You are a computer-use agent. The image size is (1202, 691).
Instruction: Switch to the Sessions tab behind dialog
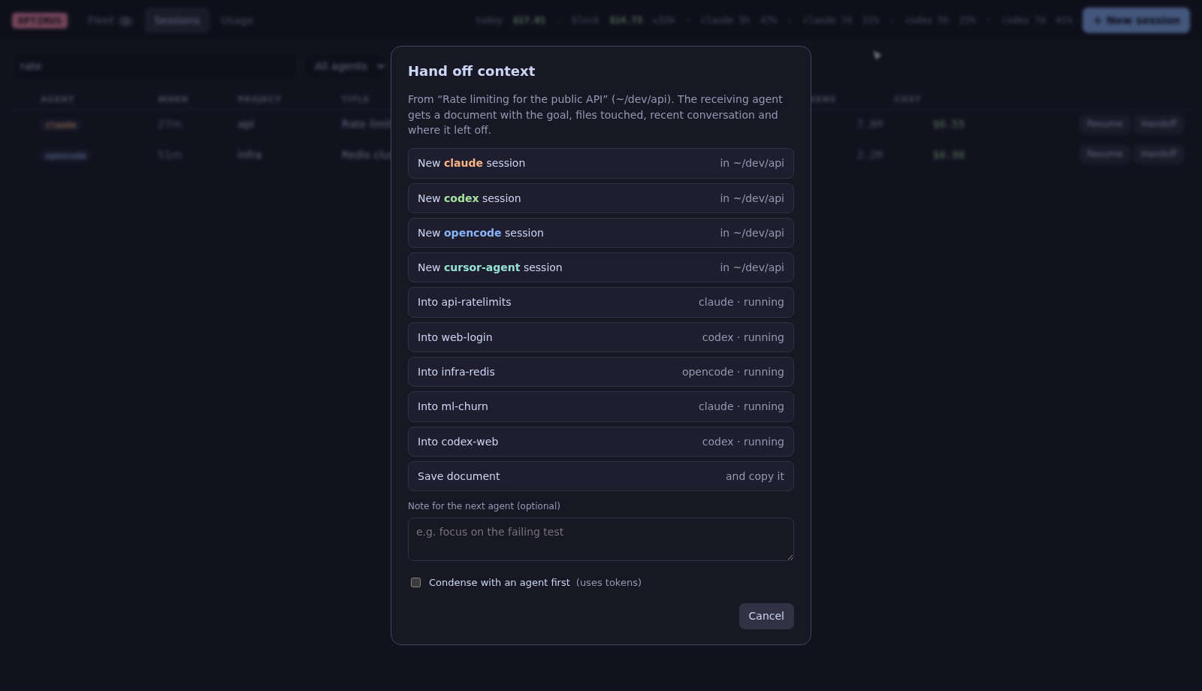pyautogui.click(x=177, y=20)
